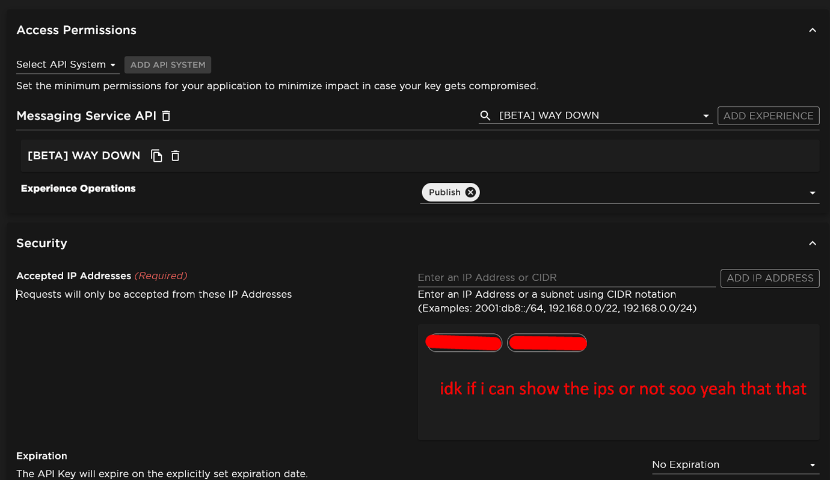Collapse the Security section
This screenshot has height=480, width=830.
point(813,243)
